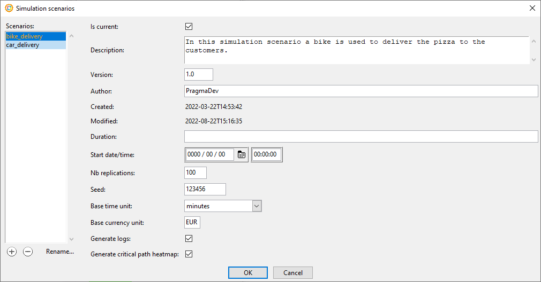Click the add scenario plus icon
Screen dimensions: 541x282
coord(12,252)
